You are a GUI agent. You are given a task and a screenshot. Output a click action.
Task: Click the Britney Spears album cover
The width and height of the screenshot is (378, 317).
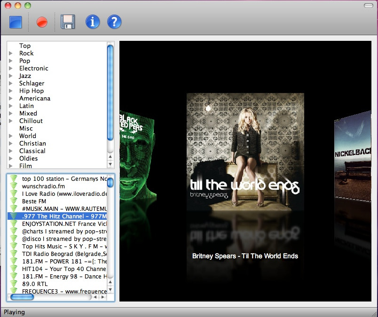pyautogui.click(x=245, y=151)
